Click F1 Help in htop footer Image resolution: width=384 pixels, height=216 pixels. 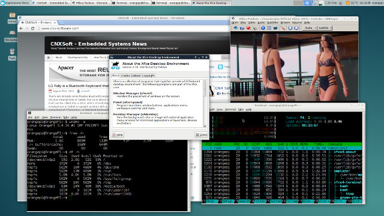click(x=209, y=202)
